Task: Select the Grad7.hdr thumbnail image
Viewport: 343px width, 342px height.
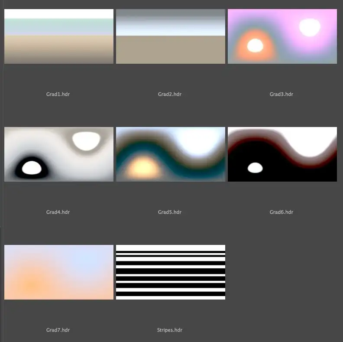Action: click(x=59, y=272)
